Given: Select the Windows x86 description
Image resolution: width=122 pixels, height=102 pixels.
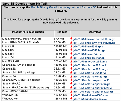Looking at the screenshot, I should (x=10, y=95).
